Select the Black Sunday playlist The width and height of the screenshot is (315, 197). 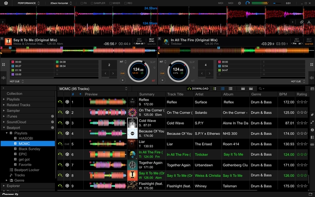coord(29,149)
